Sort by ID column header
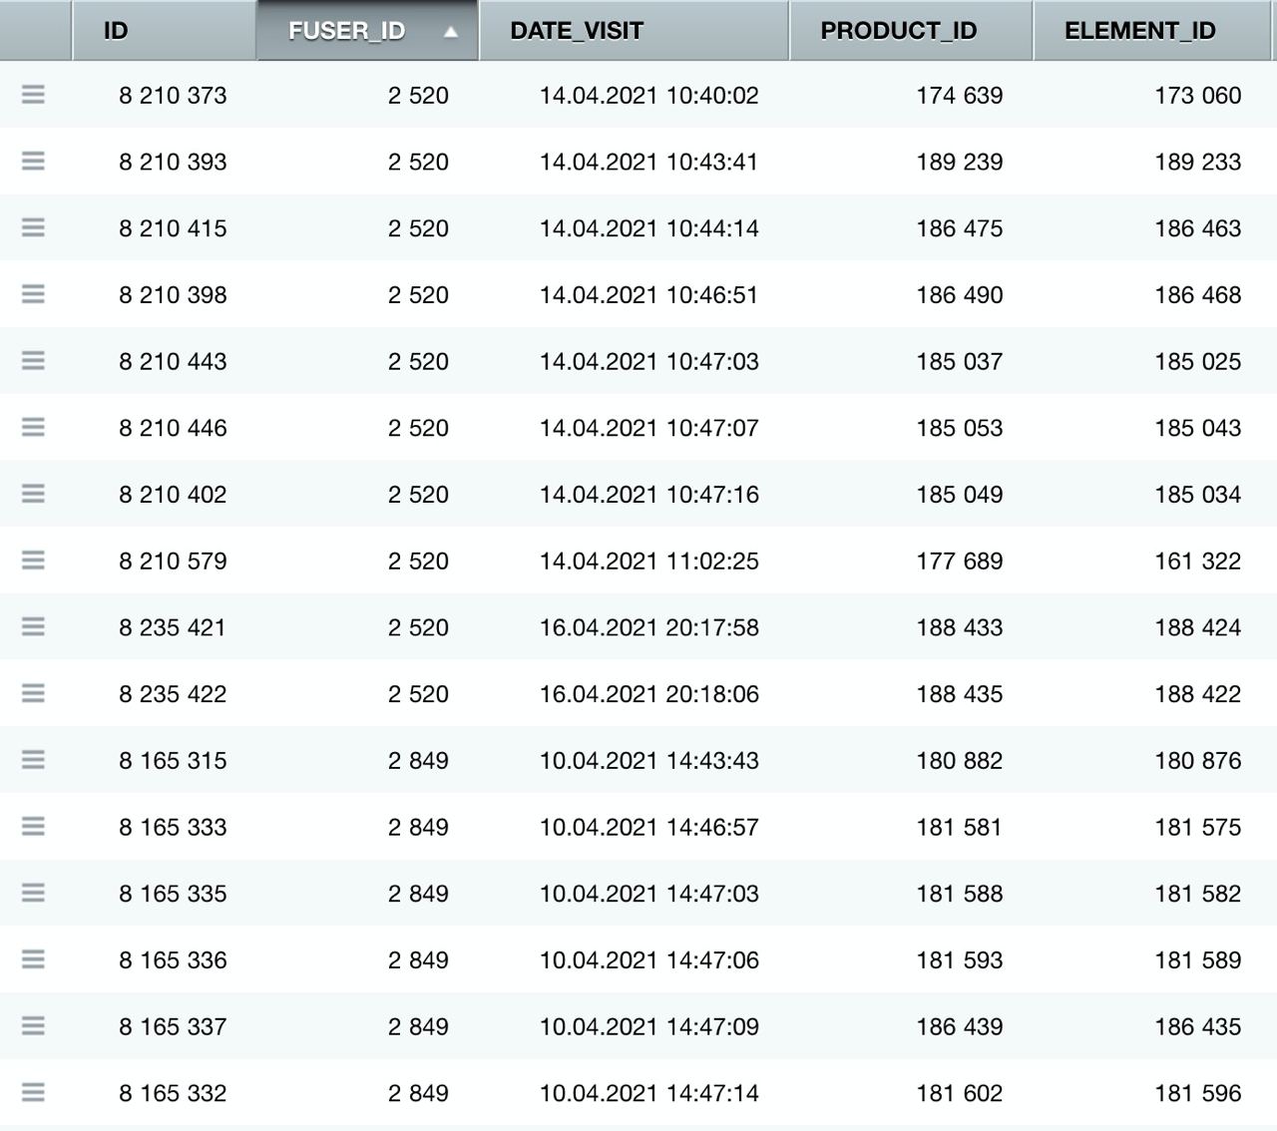Screen dimensions: 1277x1131 [x=165, y=31]
